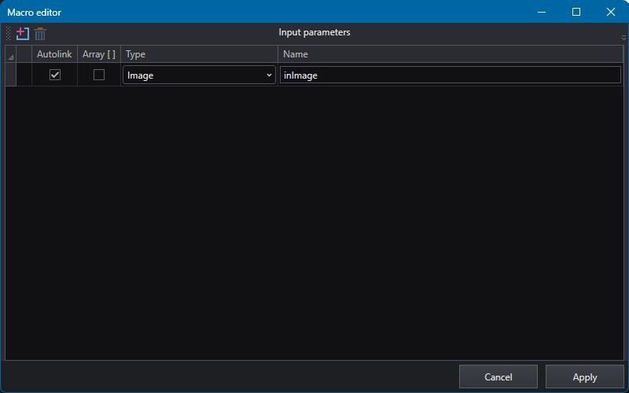The height and width of the screenshot is (393, 629).
Task: Maximize the Macro editor window
Action: pyautogui.click(x=576, y=12)
